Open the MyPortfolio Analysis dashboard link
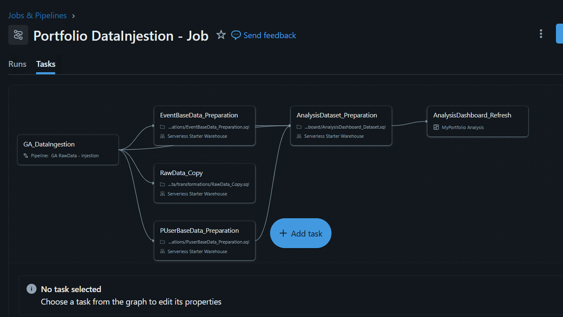Viewport: 563px width, 317px height. click(463, 127)
